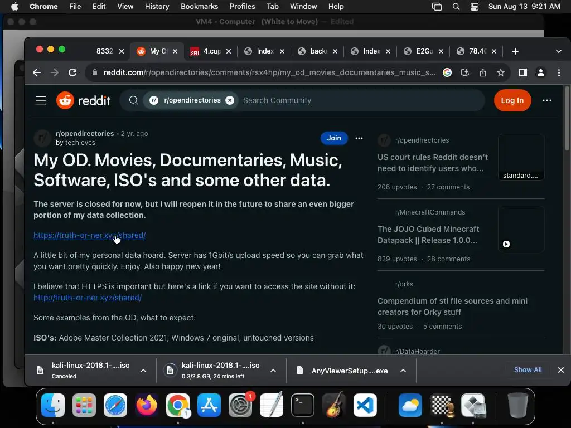The image size is (571, 428).
Task: Click Show All downloads
Action: 528,370
